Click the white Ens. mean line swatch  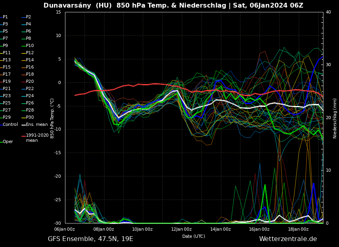click(24, 125)
